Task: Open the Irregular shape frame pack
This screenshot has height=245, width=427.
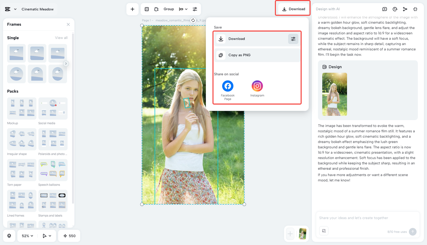Action: tap(22, 139)
